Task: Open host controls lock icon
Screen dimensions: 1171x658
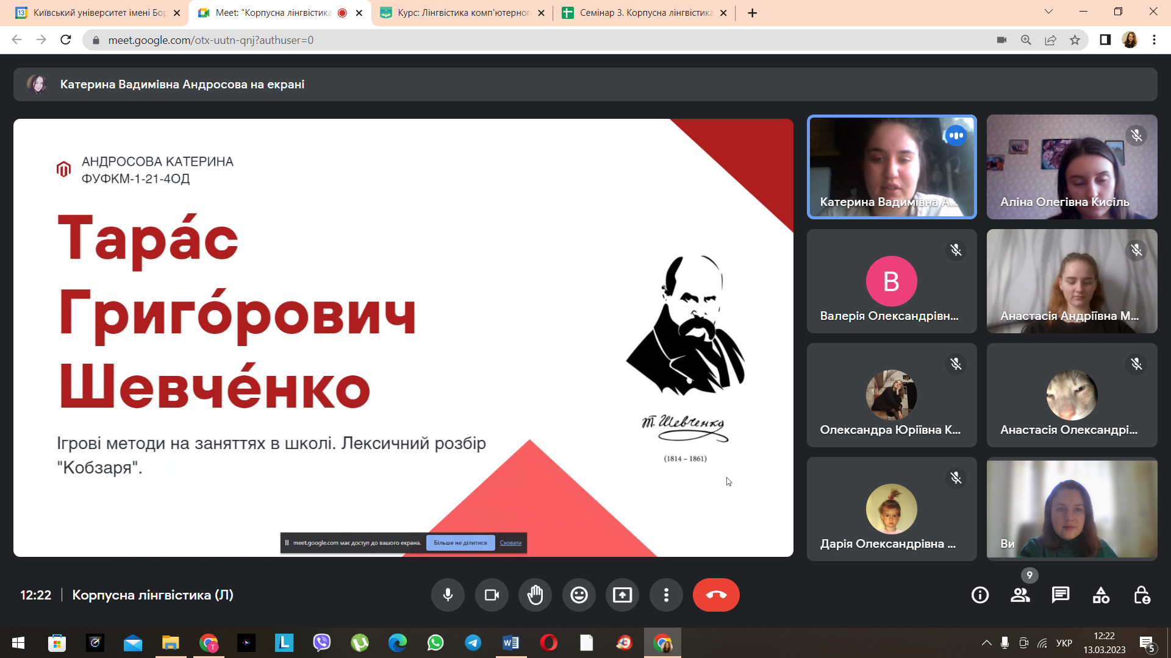Action: (1141, 595)
